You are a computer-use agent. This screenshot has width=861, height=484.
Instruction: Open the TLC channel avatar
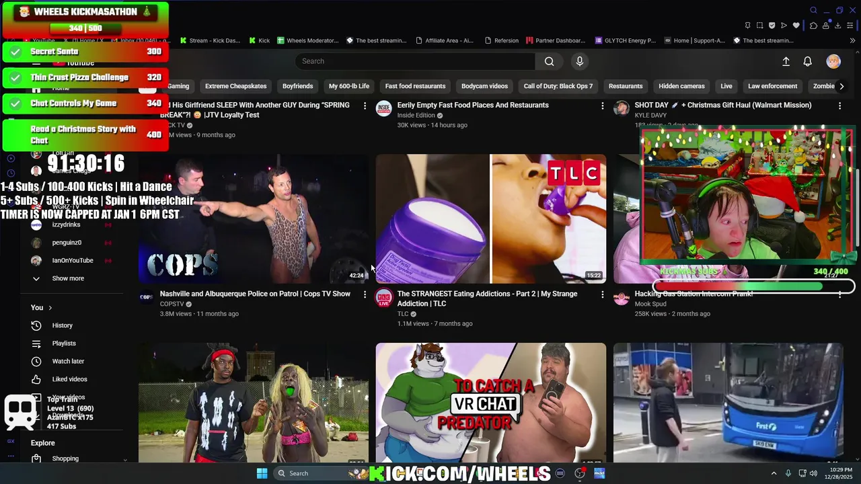click(384, 297)
